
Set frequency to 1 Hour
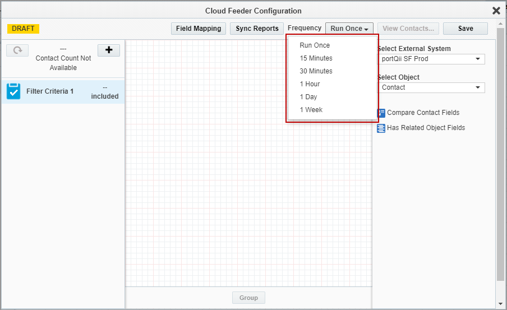[x=310, y=84]
